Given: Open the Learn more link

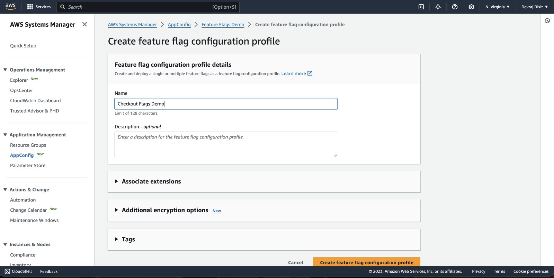Looking at the screenshot, I should (x=294, y=73).
